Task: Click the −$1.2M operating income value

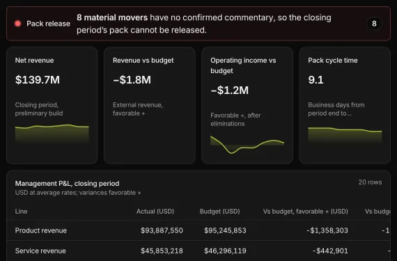Action: tap(230, 90)
